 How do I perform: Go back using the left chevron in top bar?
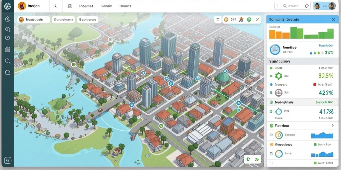56,6
